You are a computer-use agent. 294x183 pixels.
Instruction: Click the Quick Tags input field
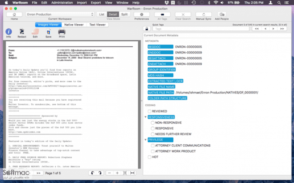201,29
